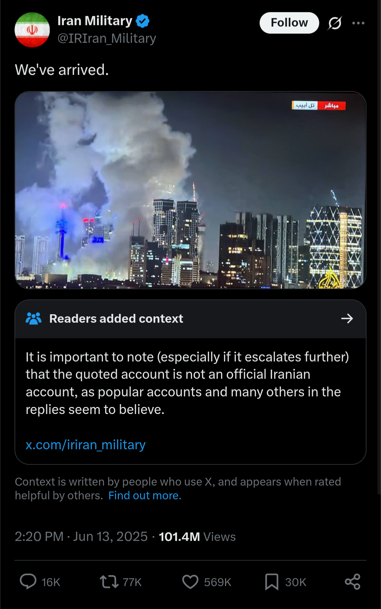This screenshot has width=381, height=609.
Task: View the 101.4M Views analytics
Action: (x=197, y=537)
